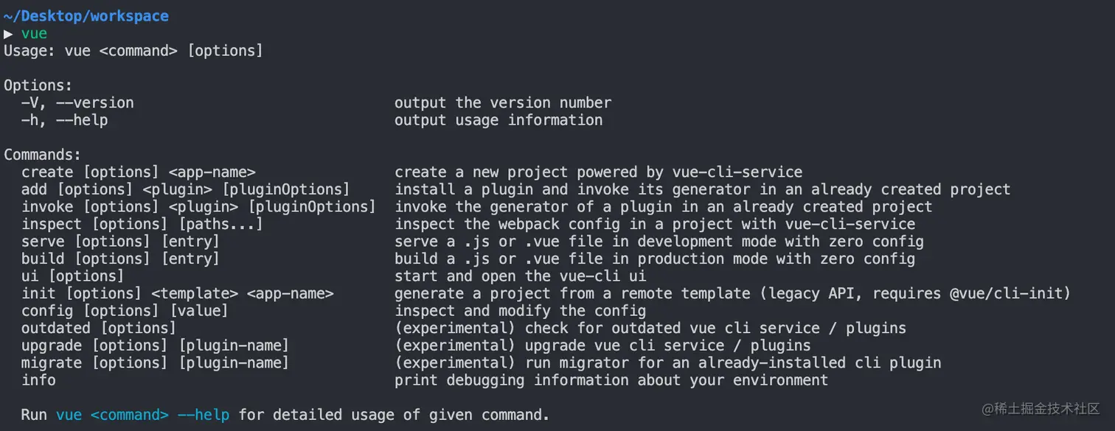Screen dimensions: 1115x431
Task: Click the highlighted vue <command> --help text
Action: pyautogui.click(x=142, y=415)
